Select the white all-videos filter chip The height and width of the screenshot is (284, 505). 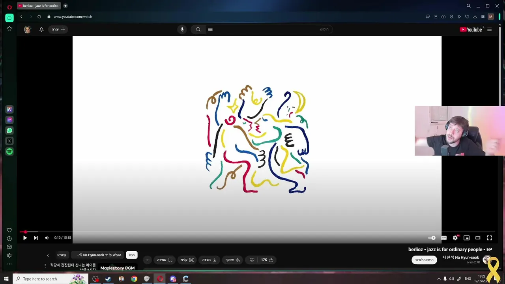pyautogui.click(x=132, y=255)
